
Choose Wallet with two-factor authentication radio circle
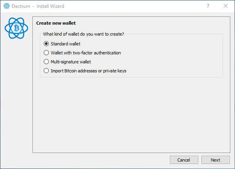[46, 53]
